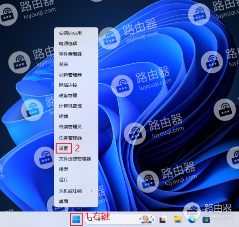Expand the 关机或注销 submenu arrow
The image size is (239, 227).
[x=92, y=191]
